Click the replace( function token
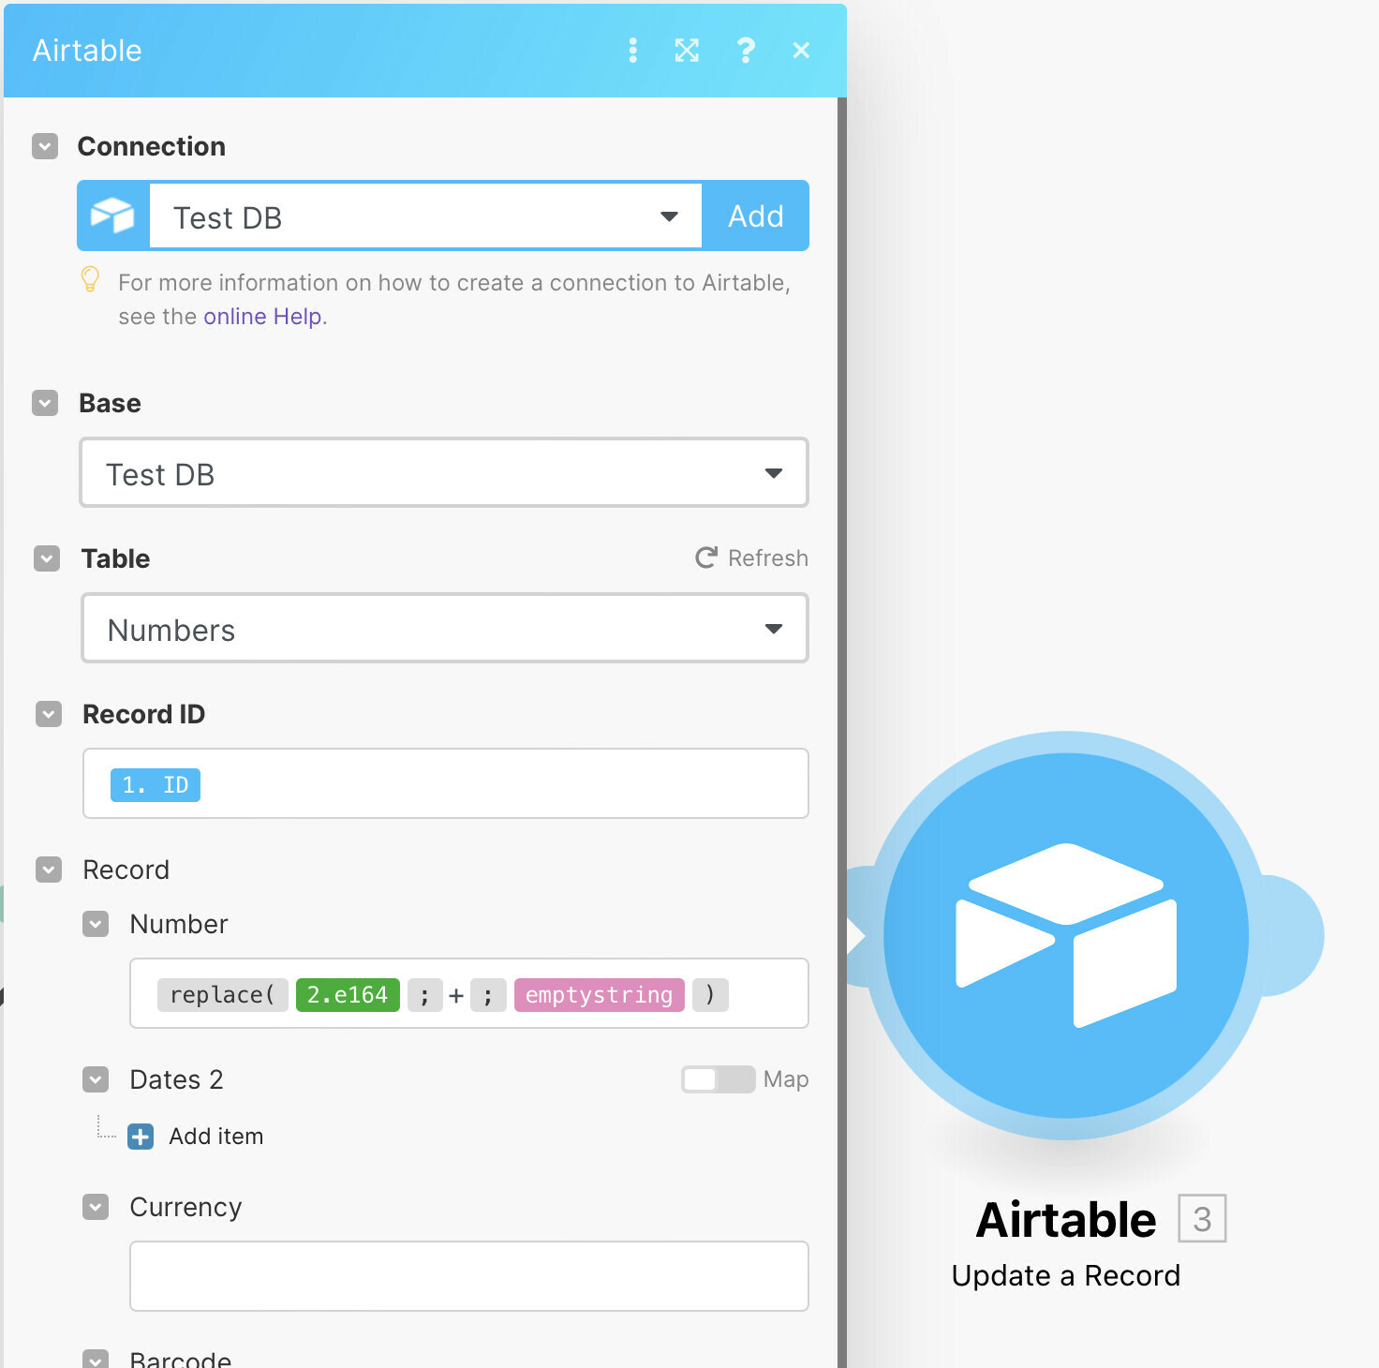This screenshot has height=1368, width=1379. coord(222,995)
